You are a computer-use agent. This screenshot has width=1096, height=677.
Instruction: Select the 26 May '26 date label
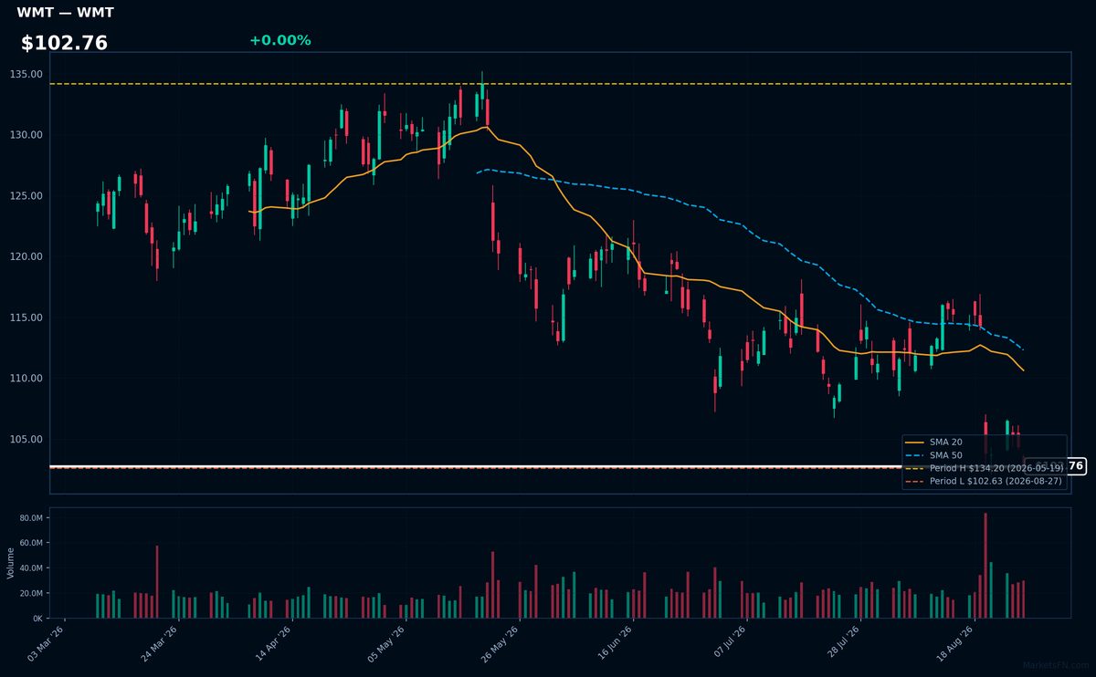(500, 644)
